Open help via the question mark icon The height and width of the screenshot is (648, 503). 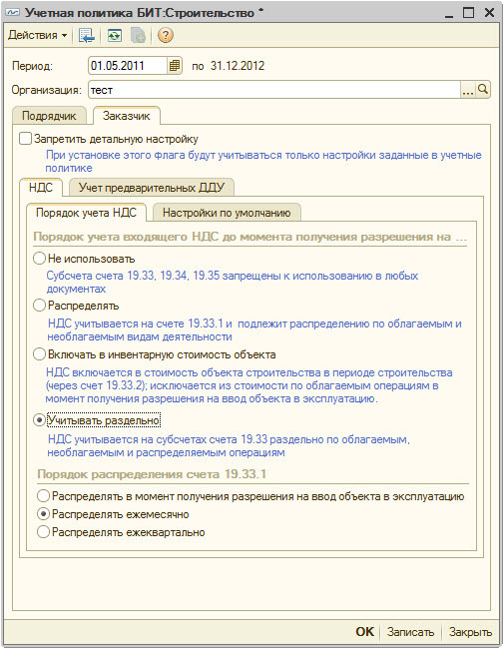(x=166, y=35)
